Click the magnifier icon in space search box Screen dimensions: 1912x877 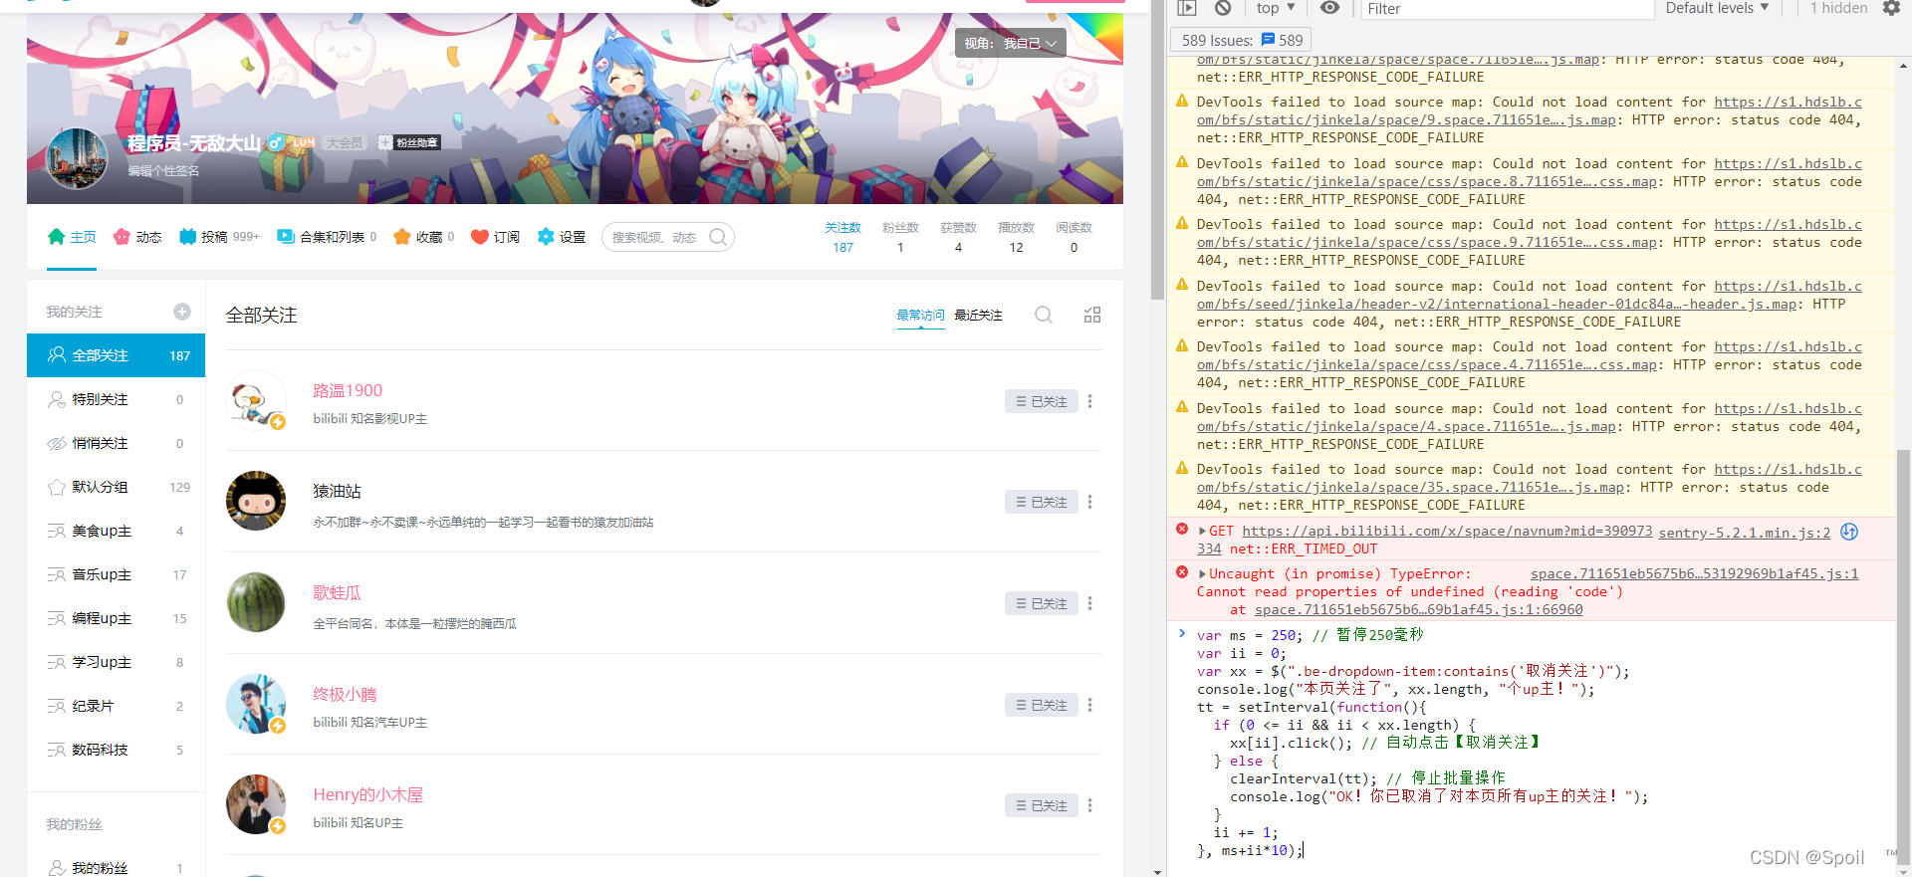click(718, 237)
